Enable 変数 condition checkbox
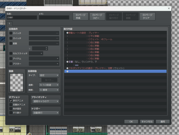This screenshot has width=179, height=135. (x=11, y=43)
